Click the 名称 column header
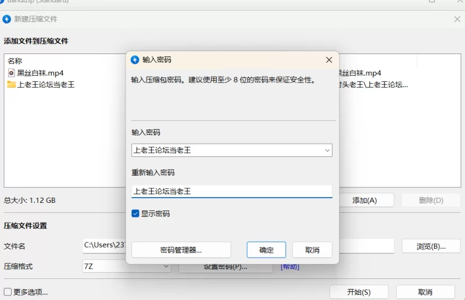This screenshot has height=300, width=465. pyautogui.click(x=15, y=60)
